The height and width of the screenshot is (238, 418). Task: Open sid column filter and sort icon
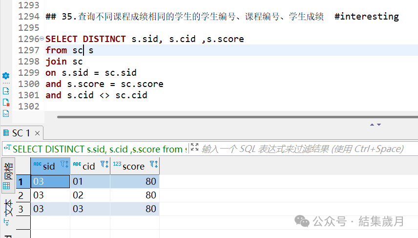(64, 164)
